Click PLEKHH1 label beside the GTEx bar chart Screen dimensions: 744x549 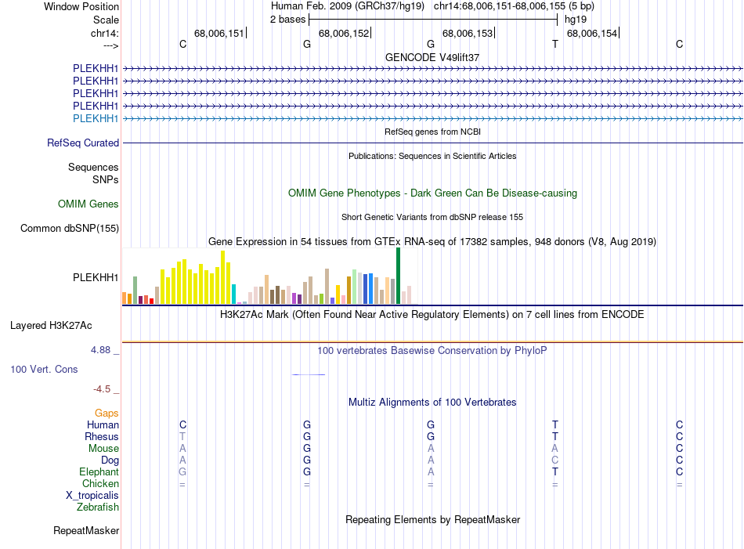point(96,277)
